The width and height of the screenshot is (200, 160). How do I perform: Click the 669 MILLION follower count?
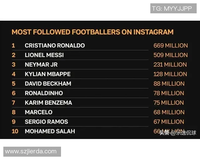pyautogui.click(x=170, y=45)
